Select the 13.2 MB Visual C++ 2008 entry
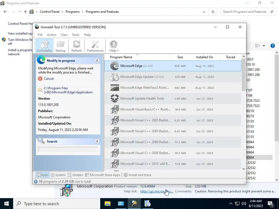 pyautogui.click(x=173, y=142)
